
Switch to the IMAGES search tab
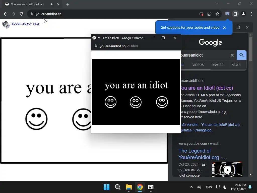tap(218, 65)
